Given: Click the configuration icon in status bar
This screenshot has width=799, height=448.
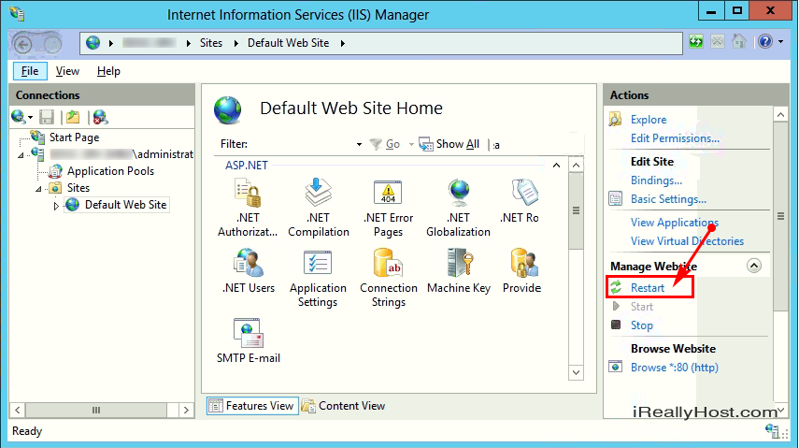Looking at the screenshot, I should coord(772,430).
